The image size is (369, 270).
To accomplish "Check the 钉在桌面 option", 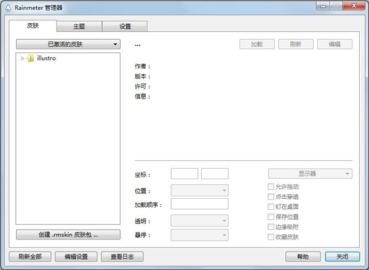I will pyautogui.click(x=271, y=207).
